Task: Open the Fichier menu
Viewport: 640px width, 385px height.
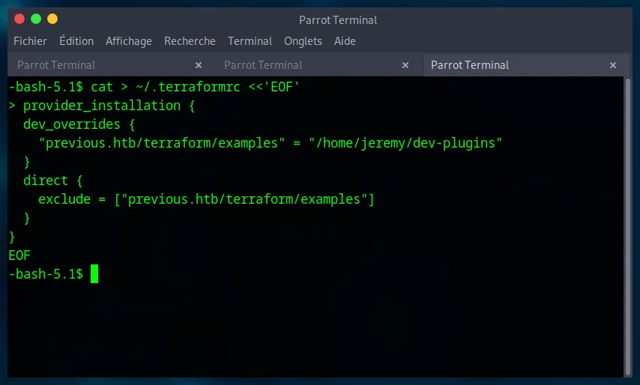Action: click(x=30, y=41)
